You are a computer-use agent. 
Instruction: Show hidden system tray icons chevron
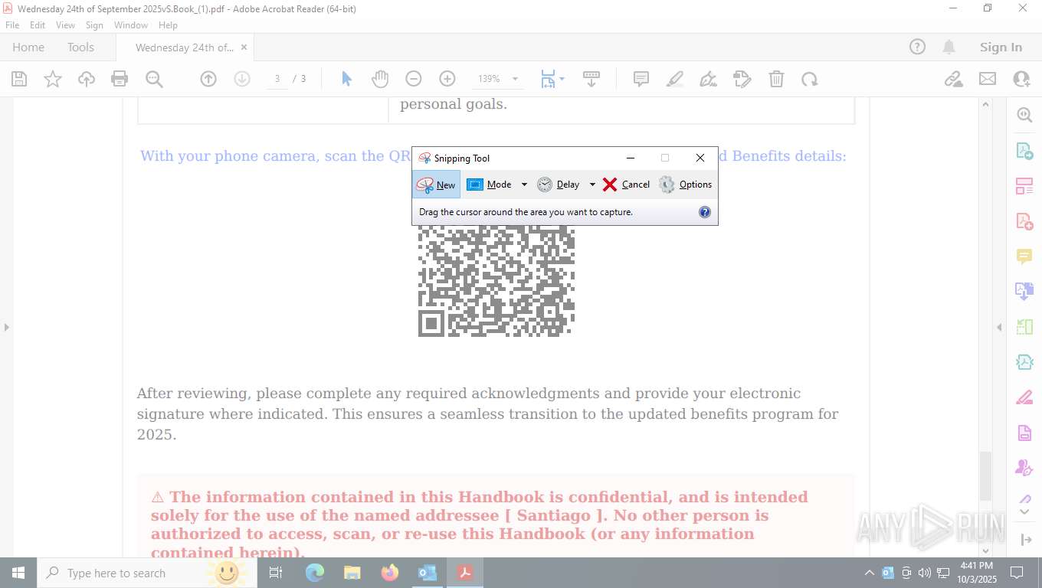point(869,573)
